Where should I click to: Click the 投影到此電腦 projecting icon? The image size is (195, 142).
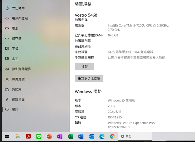(x=7, y=69)
